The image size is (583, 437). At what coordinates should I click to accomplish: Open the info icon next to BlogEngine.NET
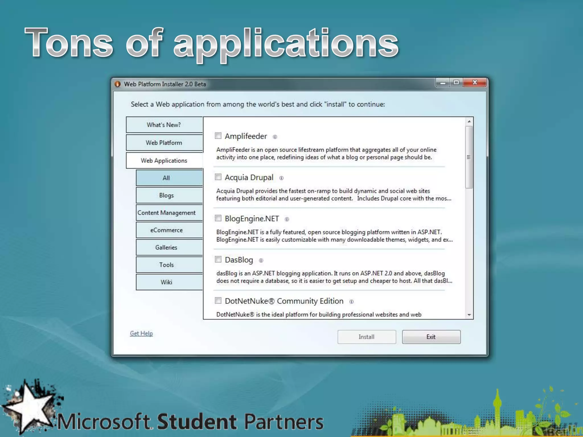coord(287,219)
